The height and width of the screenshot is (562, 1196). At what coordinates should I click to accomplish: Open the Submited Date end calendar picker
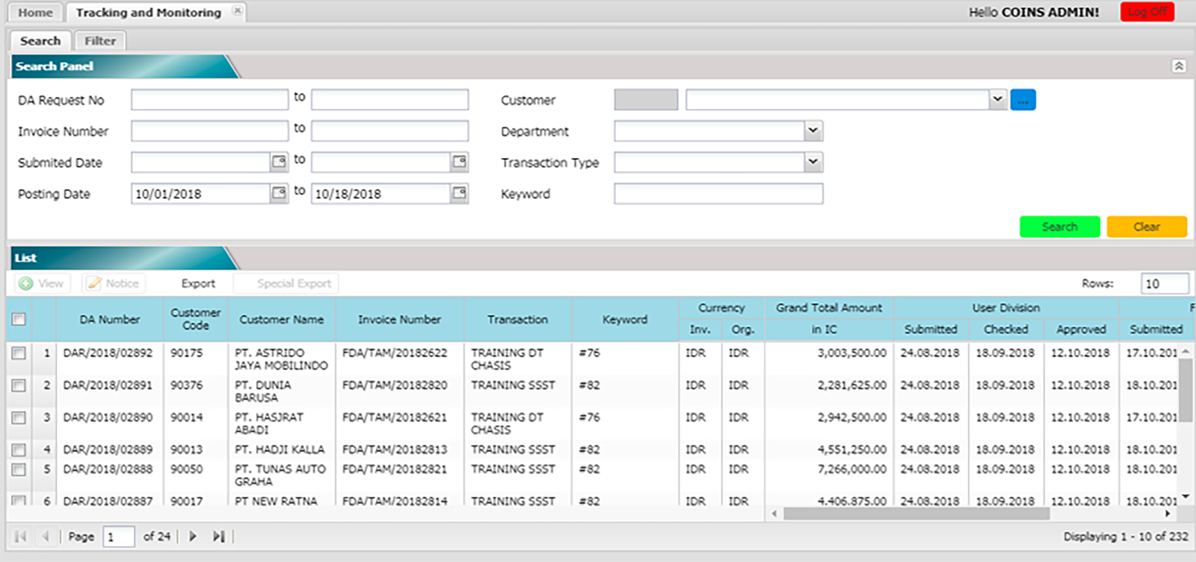coord(459,162)
